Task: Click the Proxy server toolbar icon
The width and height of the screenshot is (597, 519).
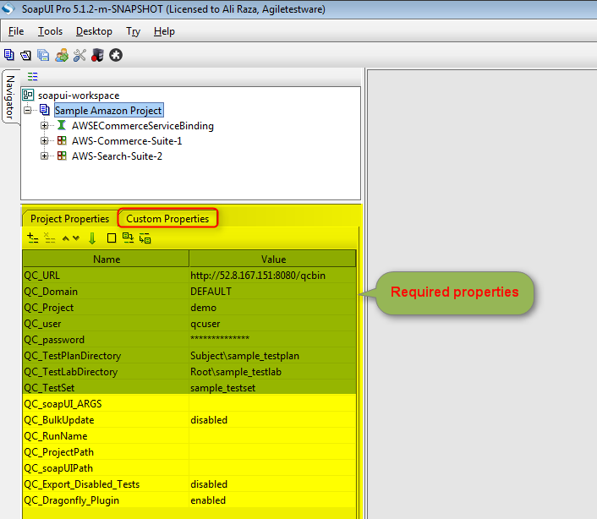Action: (x=97, y=55)
